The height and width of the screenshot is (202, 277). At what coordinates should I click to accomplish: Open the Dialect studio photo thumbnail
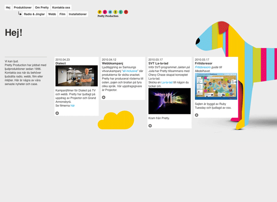point(77,76)
